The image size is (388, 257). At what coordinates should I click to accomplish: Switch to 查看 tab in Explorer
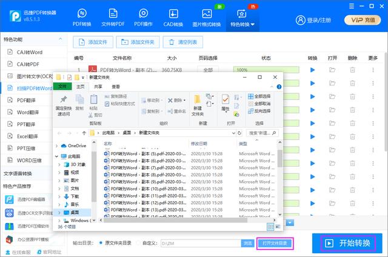[116, 87]
